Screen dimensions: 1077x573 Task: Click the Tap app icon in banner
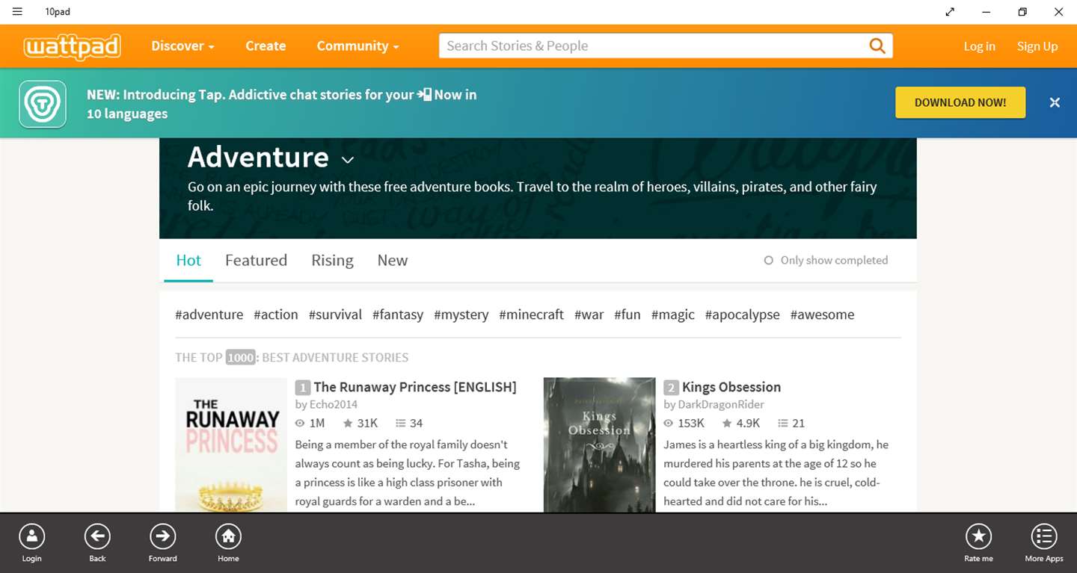[43, 104]
